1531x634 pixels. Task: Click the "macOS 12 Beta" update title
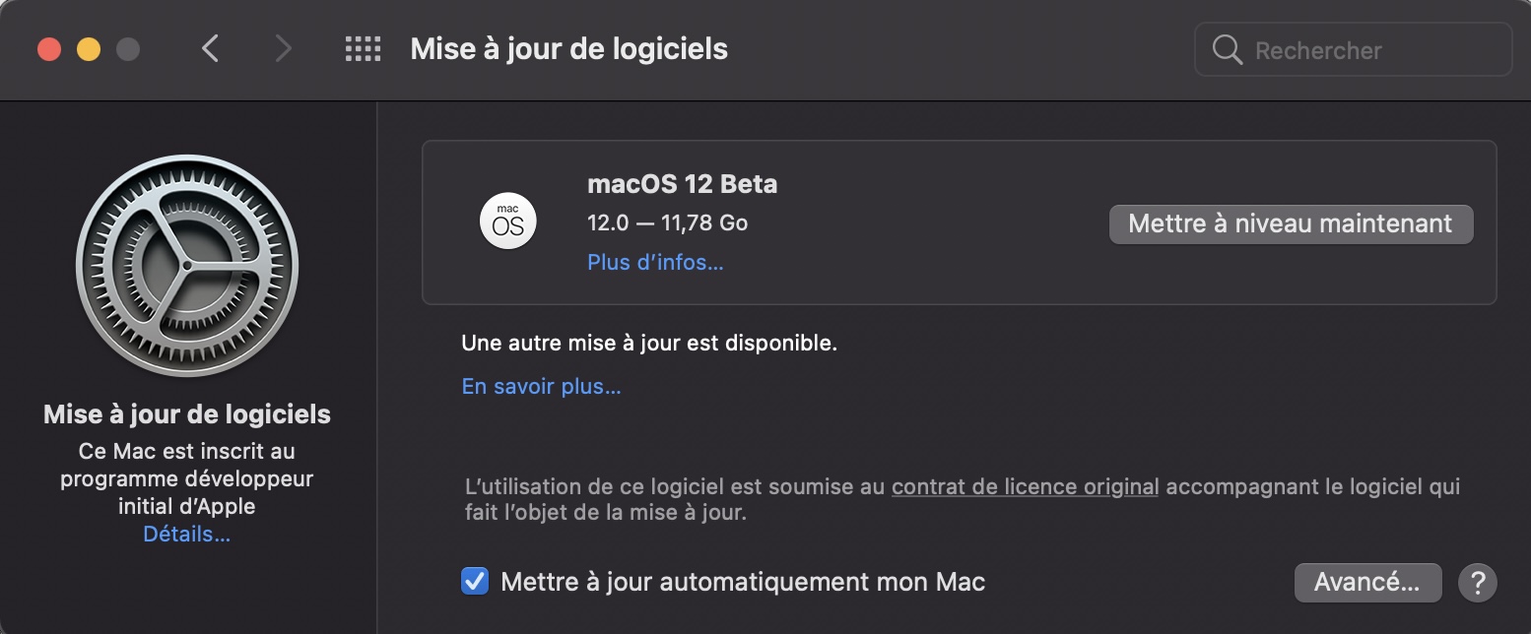682,184
